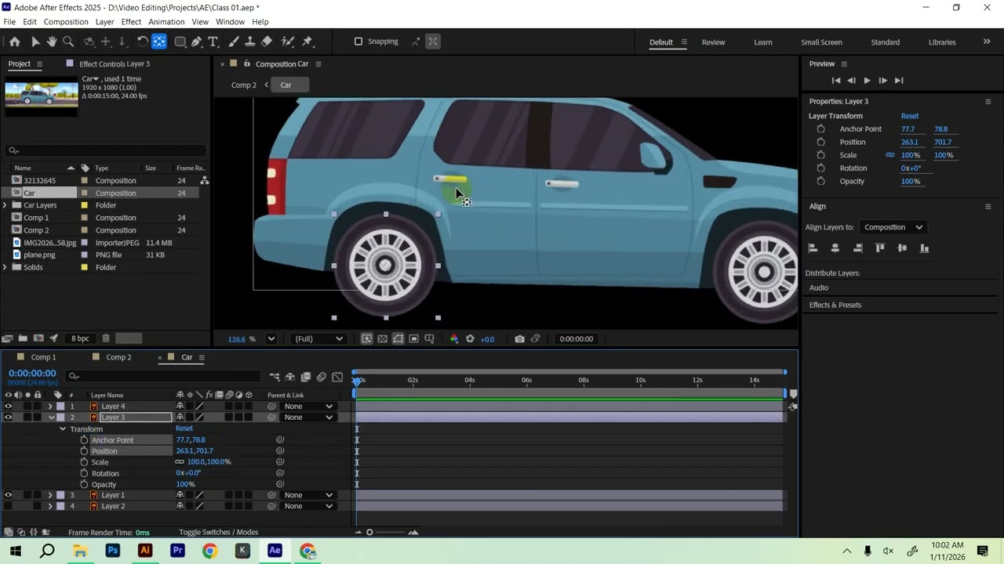Image resolution: width=1004 pixels, height=564 pixels.
Task: Select the Brush tool
Action: pyautogui.click(x=234, y=42)
